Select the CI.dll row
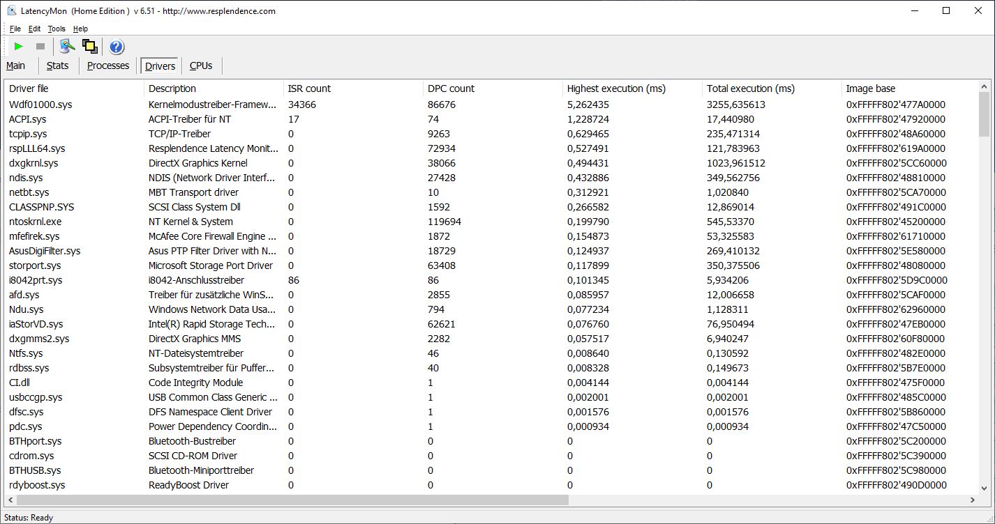This screenshot has height=524, width=995. pyautogui.click(x=491, y=383)
